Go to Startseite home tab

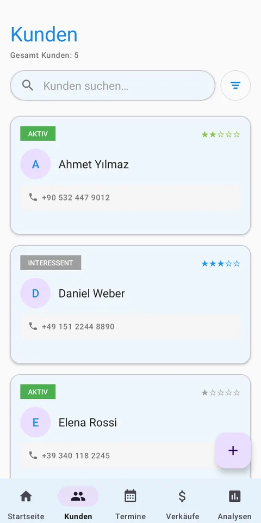26,503
